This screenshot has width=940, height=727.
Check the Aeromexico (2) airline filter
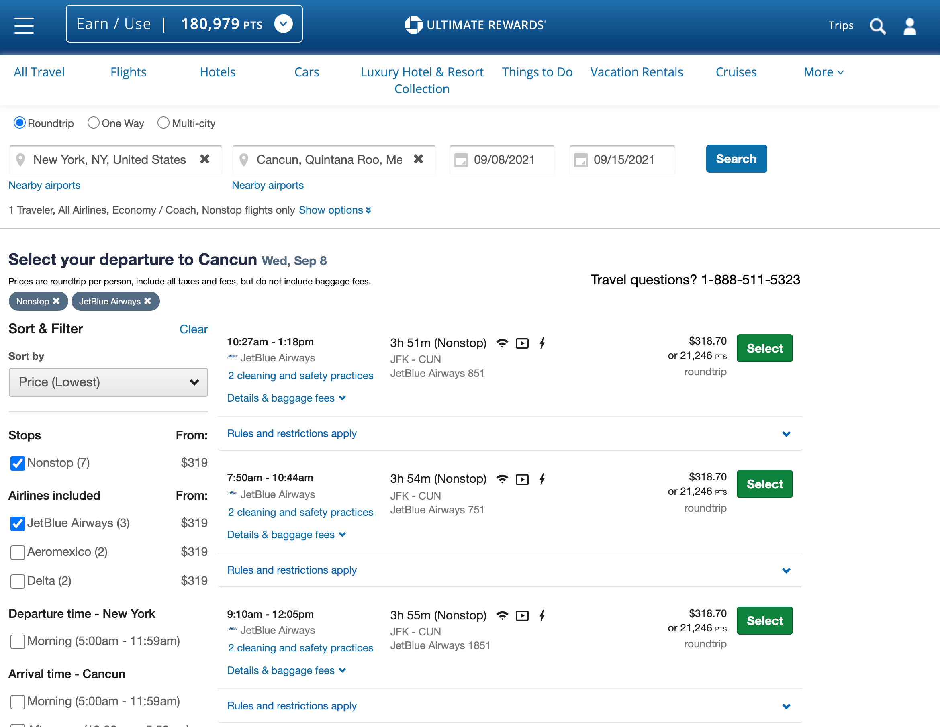(17, 552)
